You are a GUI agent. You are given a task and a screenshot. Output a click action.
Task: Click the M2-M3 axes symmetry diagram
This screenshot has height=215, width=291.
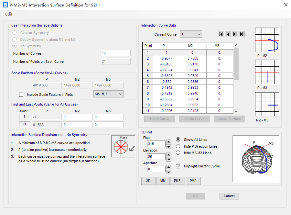point(123,147)
